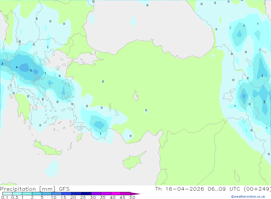The width and height of the screenshot is (271, 199).
Task: Click the "Precipitation [mm]" title text
Action: coord(28,189)
